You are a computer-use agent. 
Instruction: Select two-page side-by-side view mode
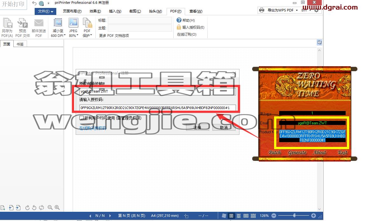coord(246,216)
